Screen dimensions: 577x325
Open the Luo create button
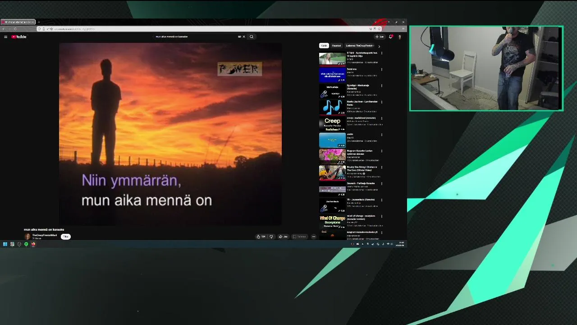click(380, 37)
